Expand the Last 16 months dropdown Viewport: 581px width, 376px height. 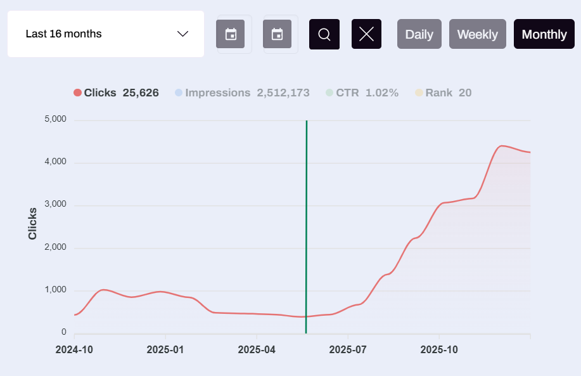click(106, 34)
